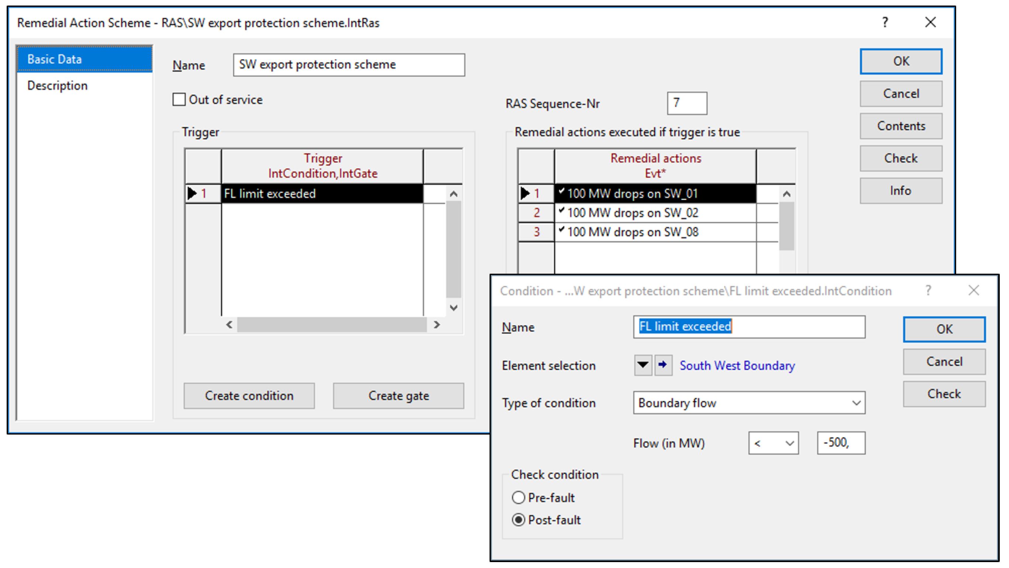Toggle the Out of service checkbox
The height and width of the screenshot is (568, 1009).
[179, 99]
